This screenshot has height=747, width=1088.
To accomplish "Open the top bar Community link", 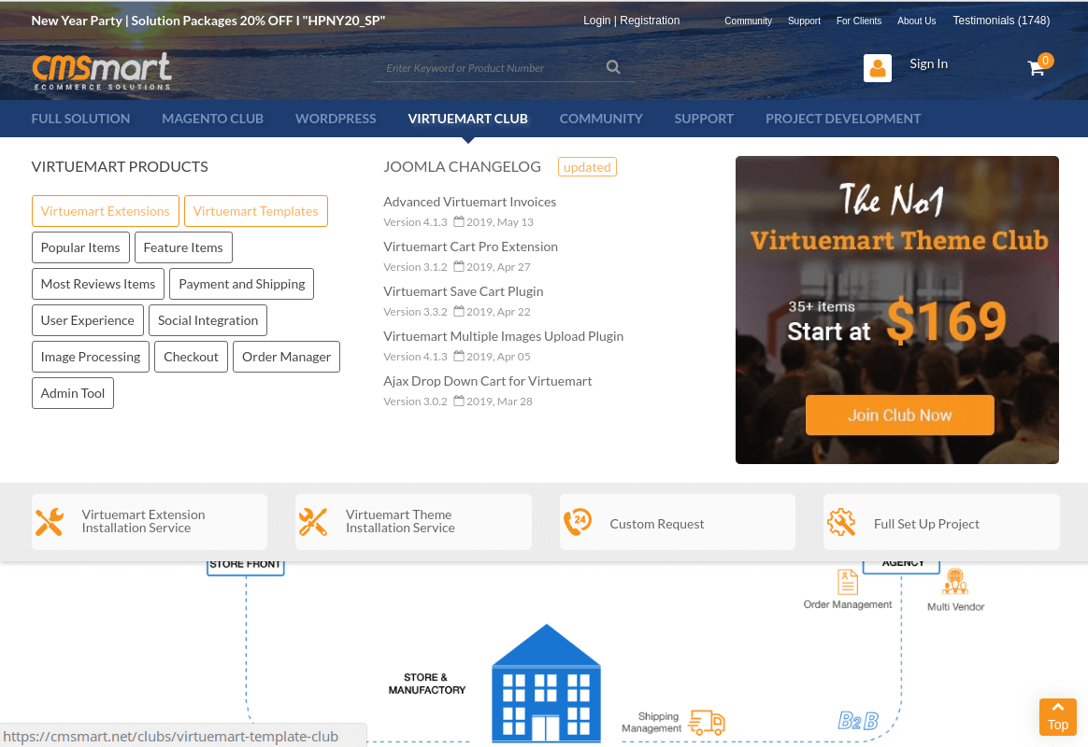I will click(748, 21).
